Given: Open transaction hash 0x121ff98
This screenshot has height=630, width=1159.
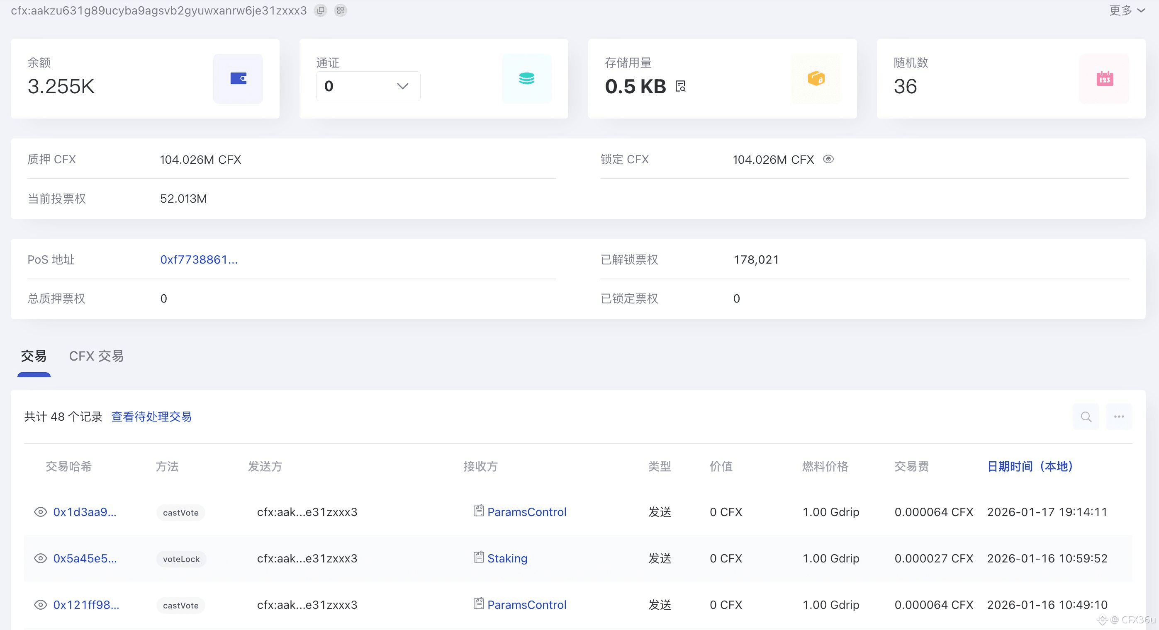Looking at the screenshot, I should tap(86, 604).
